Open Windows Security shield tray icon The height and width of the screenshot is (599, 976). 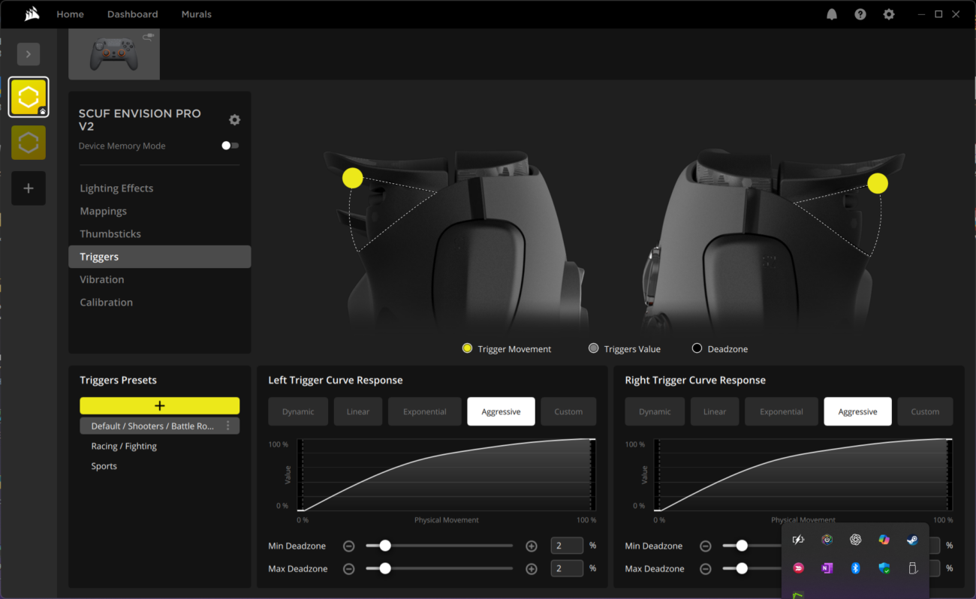[884, 568]
